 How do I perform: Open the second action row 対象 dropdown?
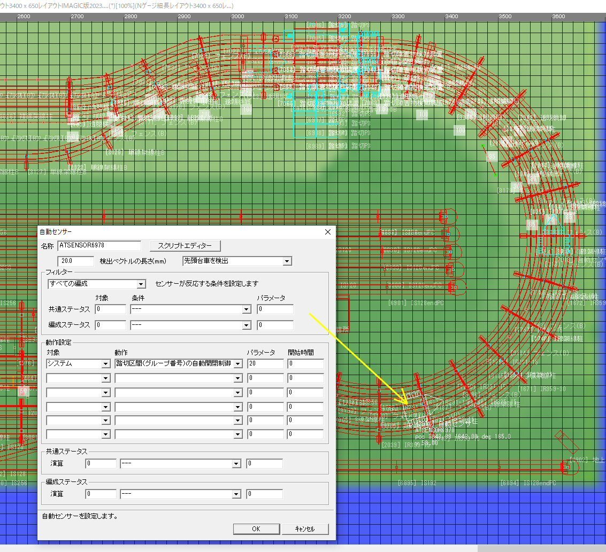106,378
